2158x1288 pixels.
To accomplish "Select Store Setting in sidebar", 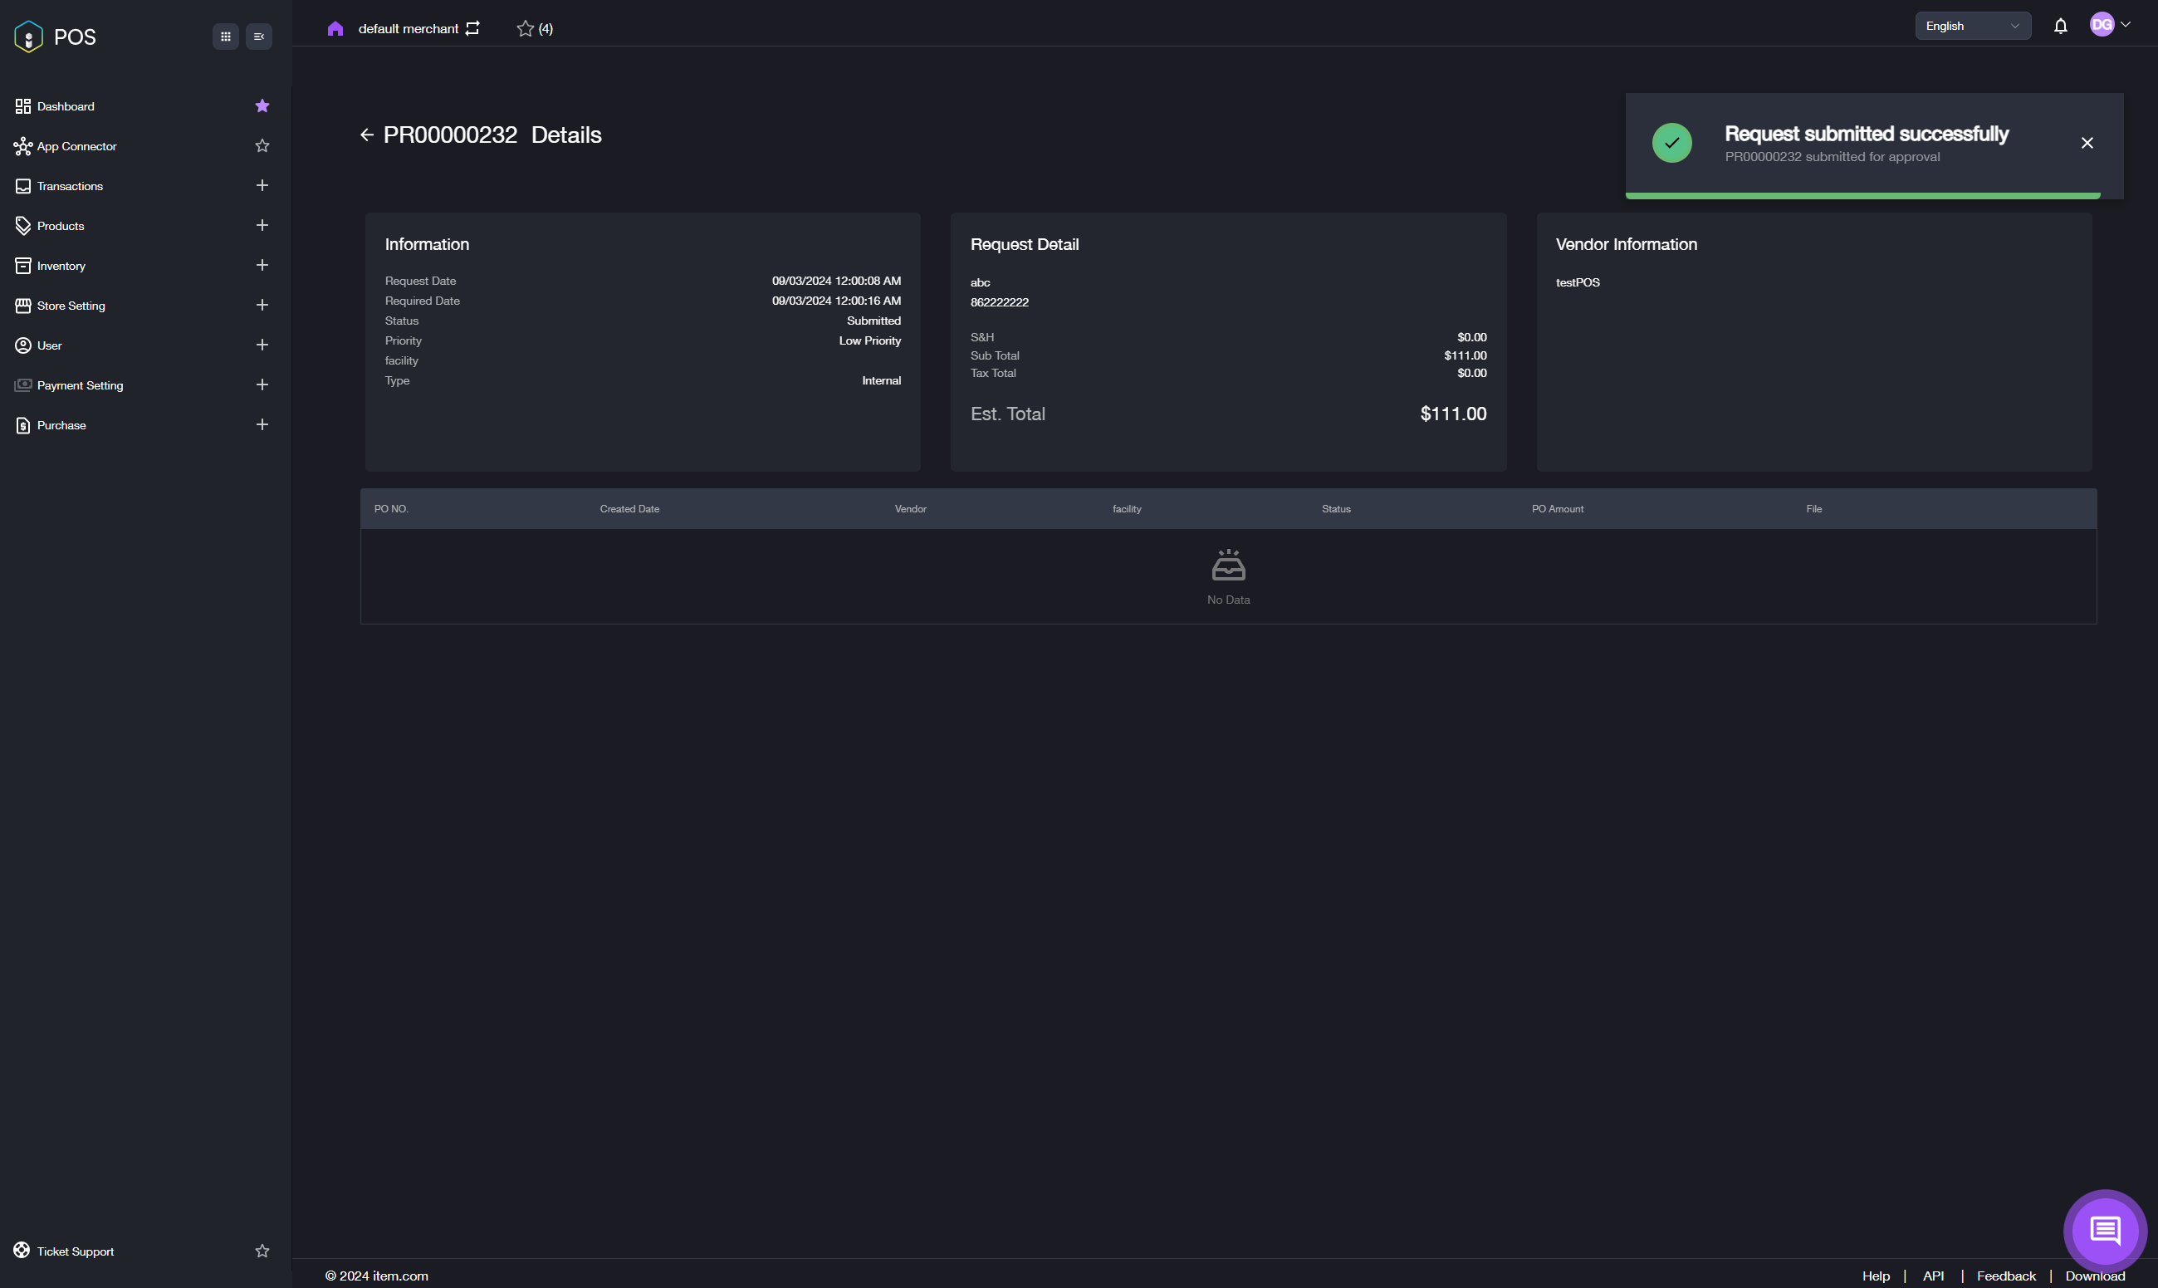I will 71,306.
